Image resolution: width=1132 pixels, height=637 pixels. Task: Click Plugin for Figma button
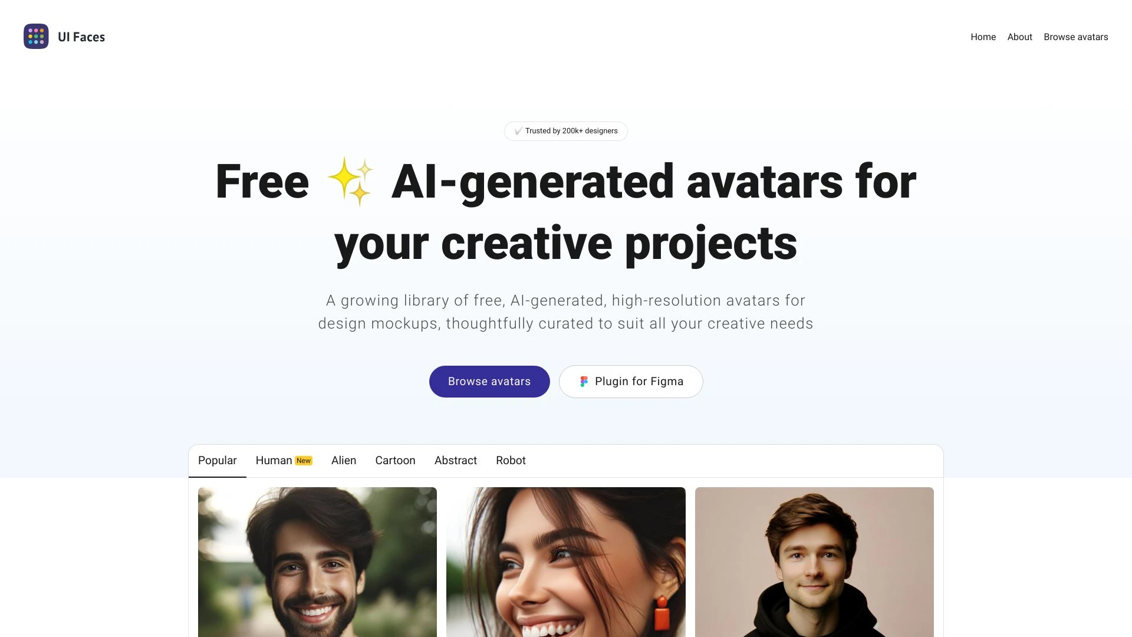630,381
